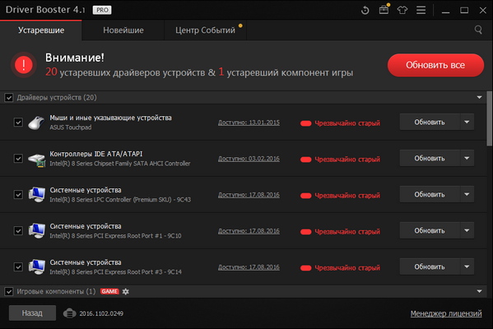Uncheck the LPC Controller 9C43 checkbox
Viewport: 493px width, 329px height.
(18, 194)
